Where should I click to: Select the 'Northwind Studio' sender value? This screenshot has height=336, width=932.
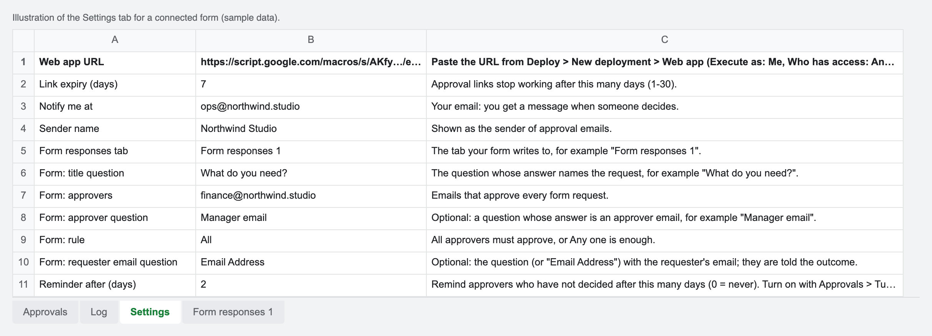tap(311, 129)
